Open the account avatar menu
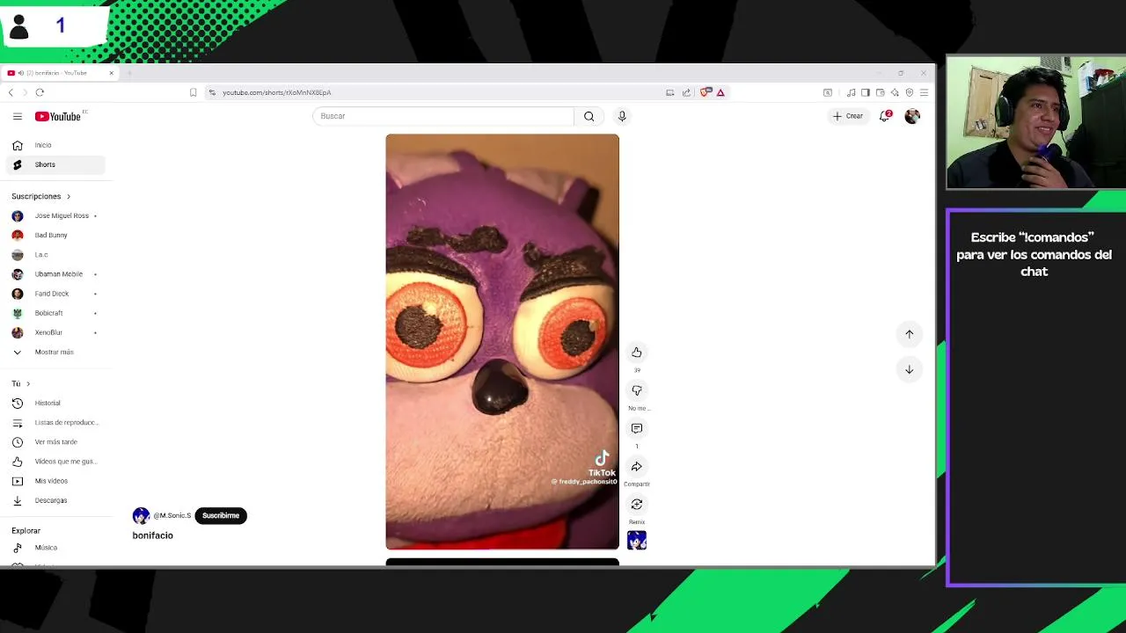Screen dimensions: 1126x633 coord(912,116)
